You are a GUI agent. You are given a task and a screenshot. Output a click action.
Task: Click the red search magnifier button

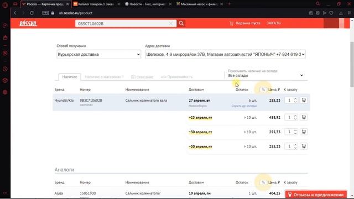181,23
